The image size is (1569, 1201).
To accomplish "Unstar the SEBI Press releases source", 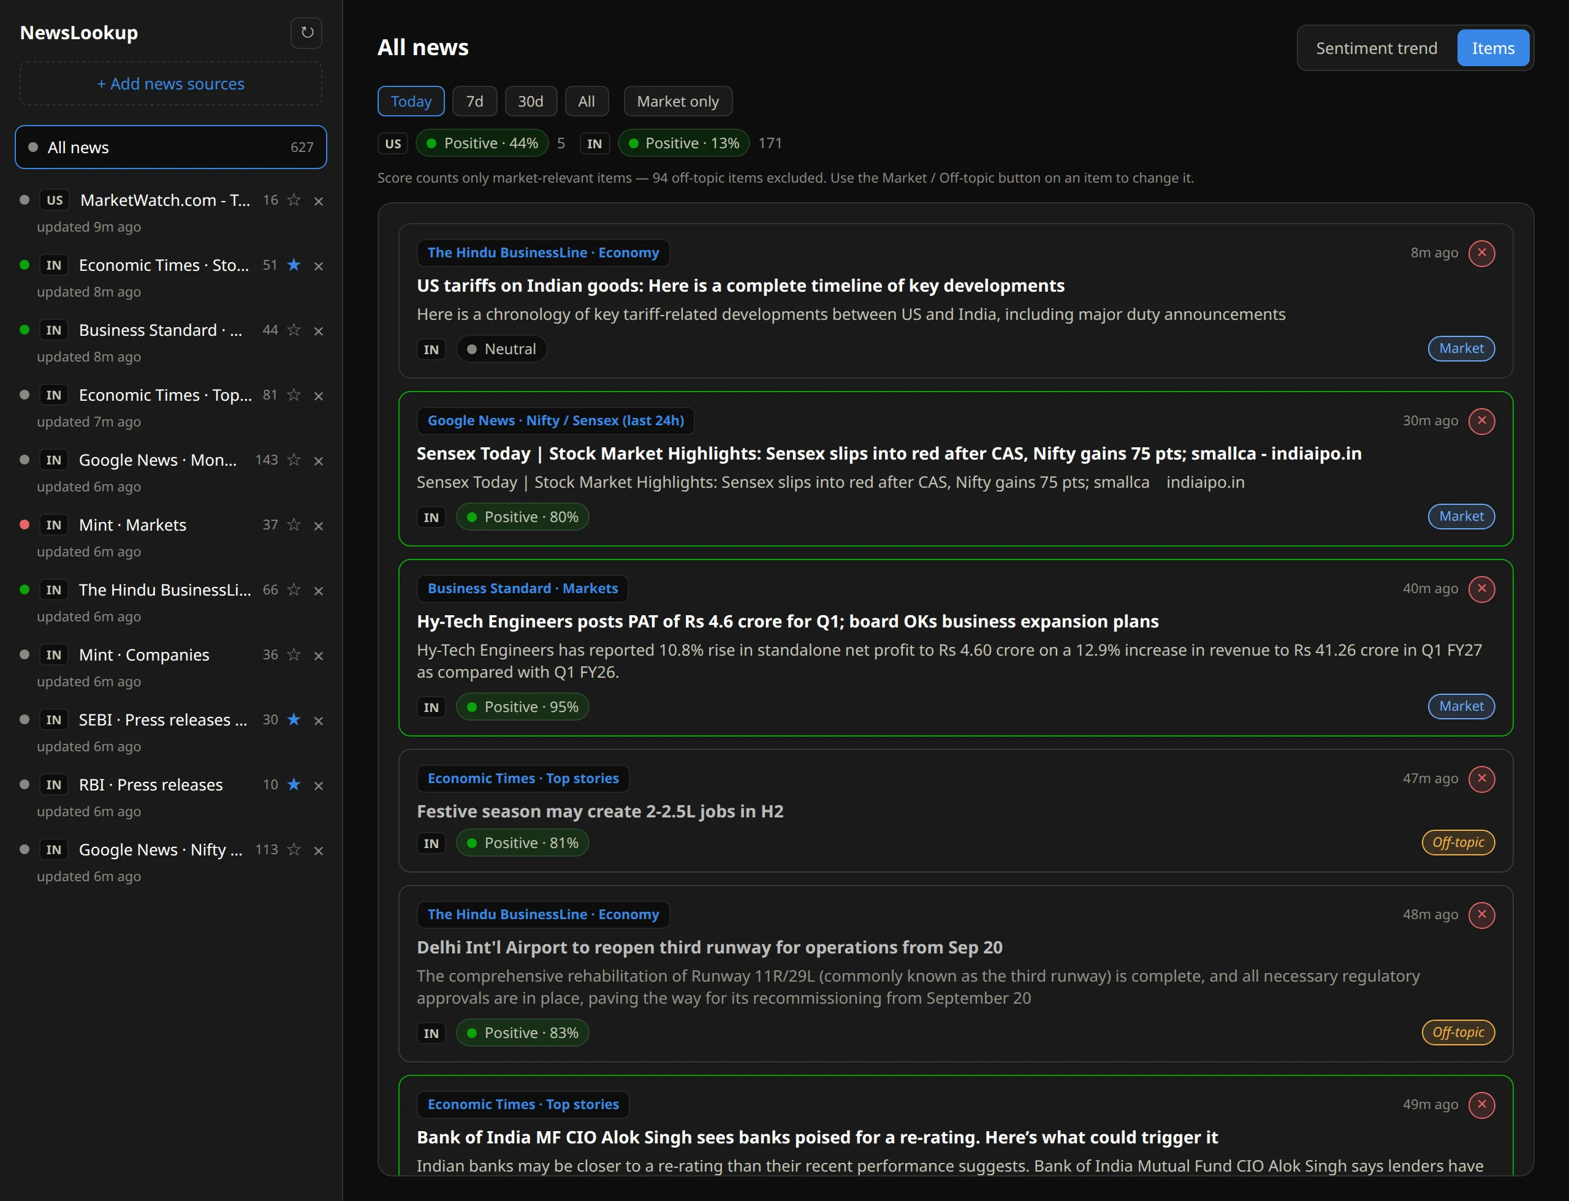I will click(x=294, y=720).
